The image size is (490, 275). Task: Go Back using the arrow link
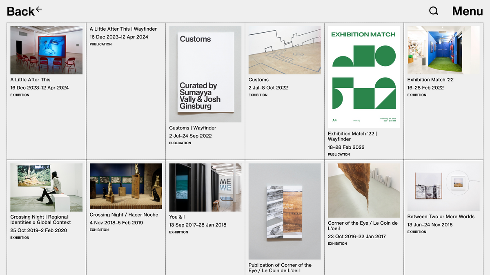pos(24,11)
